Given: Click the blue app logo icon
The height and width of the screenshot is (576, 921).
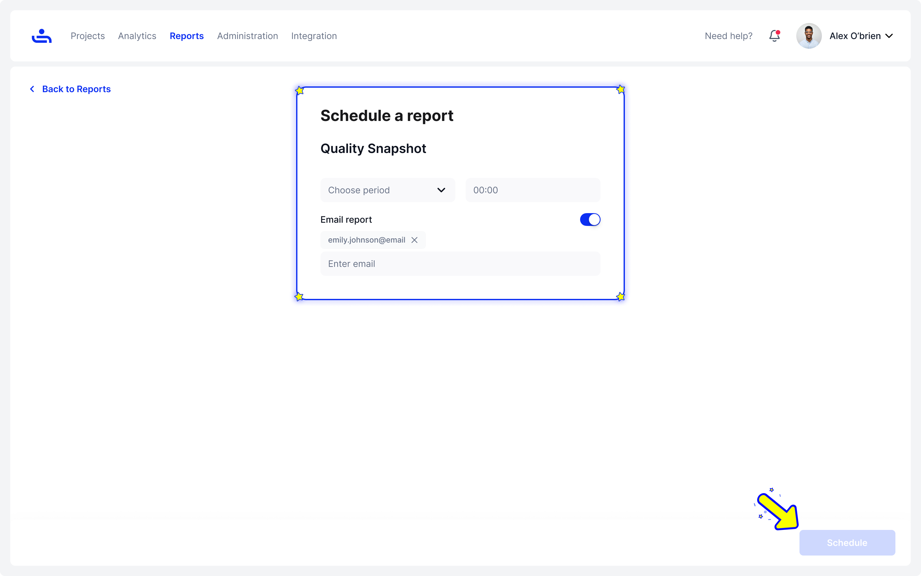Looking at the screenshot, I should (x=42, y=36).
